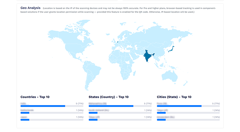Click the Countries - Top 10 heading
The image size is (240, 132).
pyautogui.click(x=35, y=97)
